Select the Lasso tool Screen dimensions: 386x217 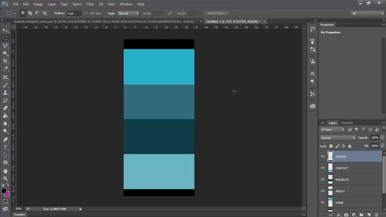5,46
